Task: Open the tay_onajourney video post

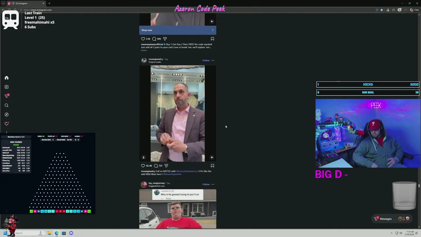Action: click(x=178, y=209)
